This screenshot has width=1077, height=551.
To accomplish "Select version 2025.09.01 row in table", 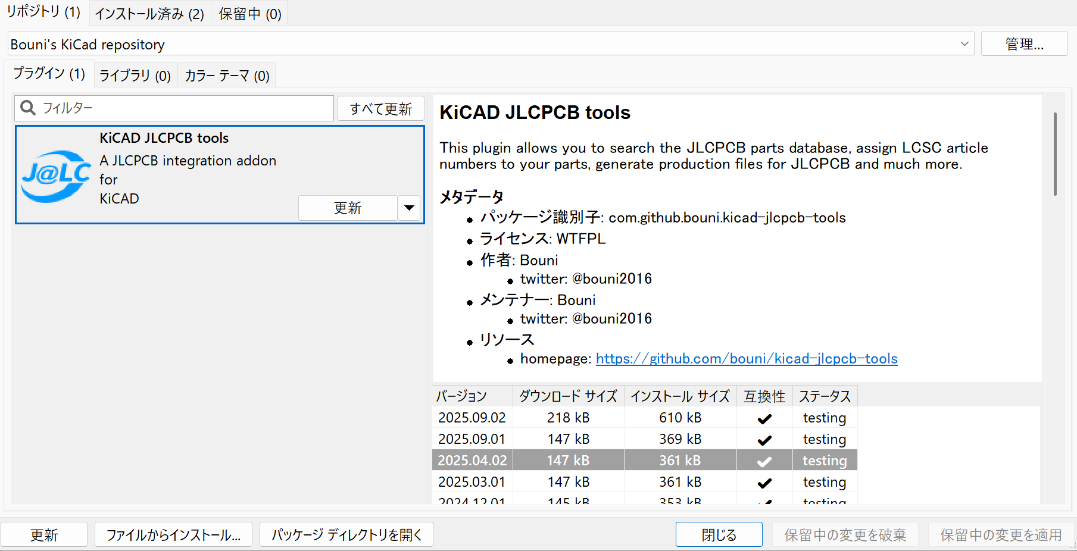I will pyautogui.click(x=472, y=439).
